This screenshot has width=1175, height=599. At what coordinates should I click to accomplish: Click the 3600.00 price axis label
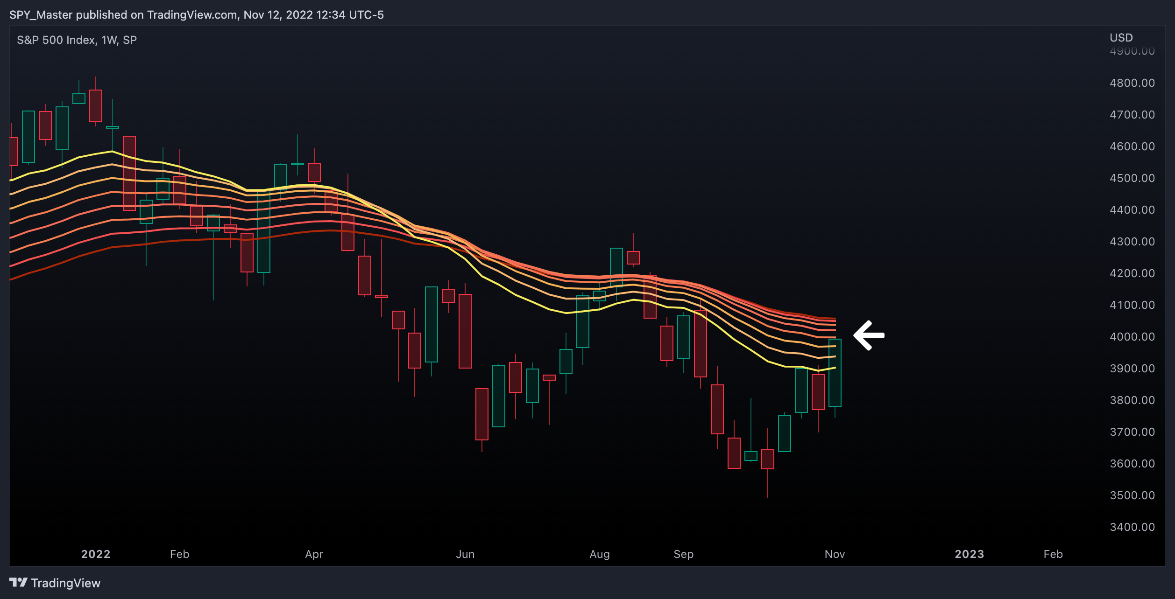pos(1132,464)
